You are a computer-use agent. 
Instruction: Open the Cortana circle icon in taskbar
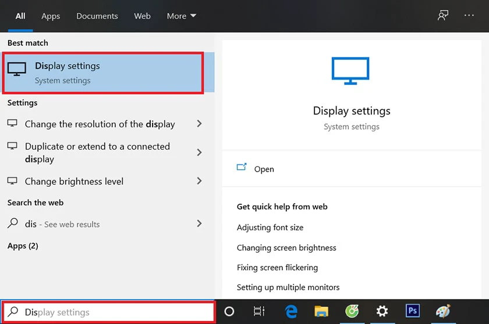point(229,311)
